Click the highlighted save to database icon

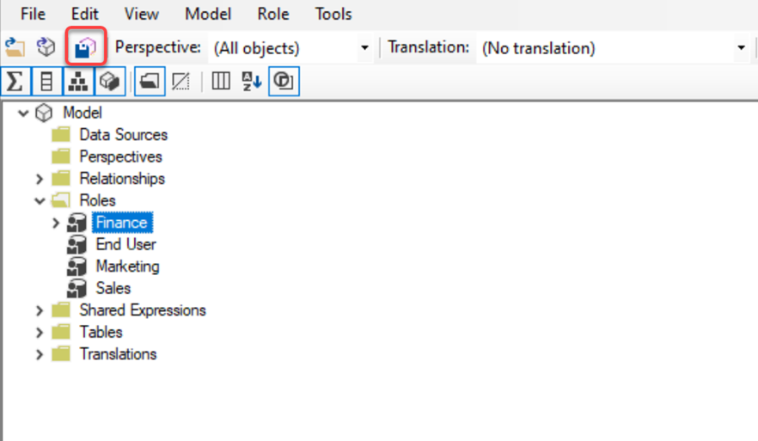[85, 48]
